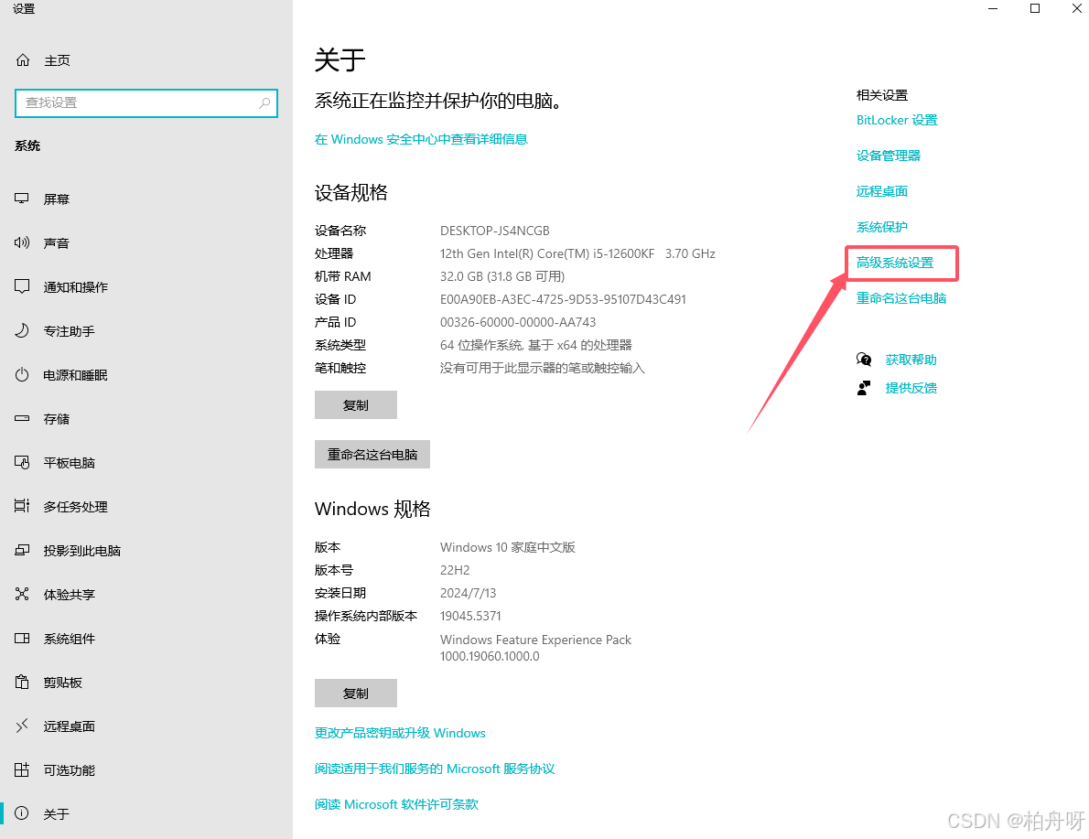Go to 声音 settings
The height and width of the screenshot is (839, 1089).
(56, 243)
